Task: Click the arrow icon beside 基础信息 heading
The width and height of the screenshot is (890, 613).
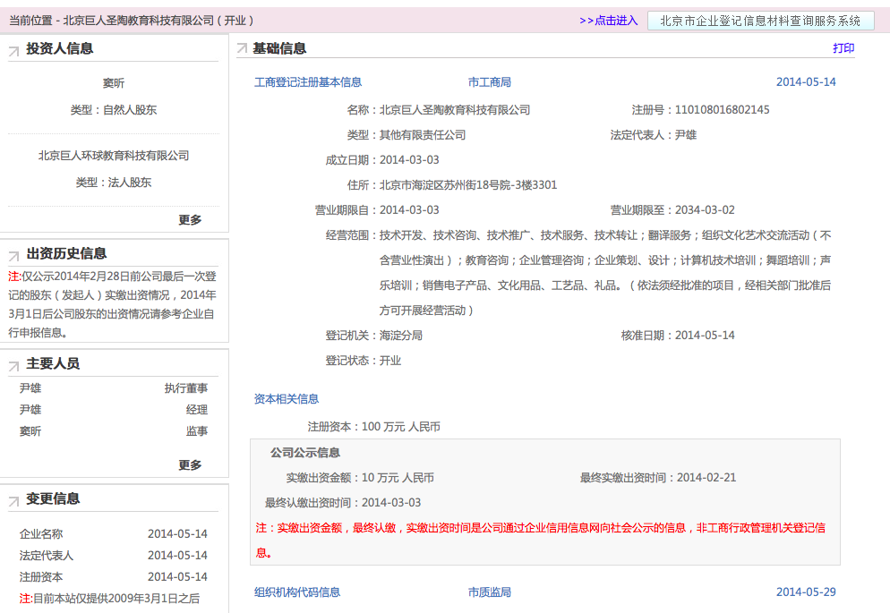Action: 242,48
